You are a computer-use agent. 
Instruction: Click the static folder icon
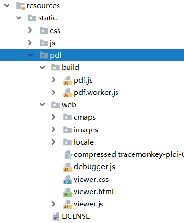tap(32, 18)
